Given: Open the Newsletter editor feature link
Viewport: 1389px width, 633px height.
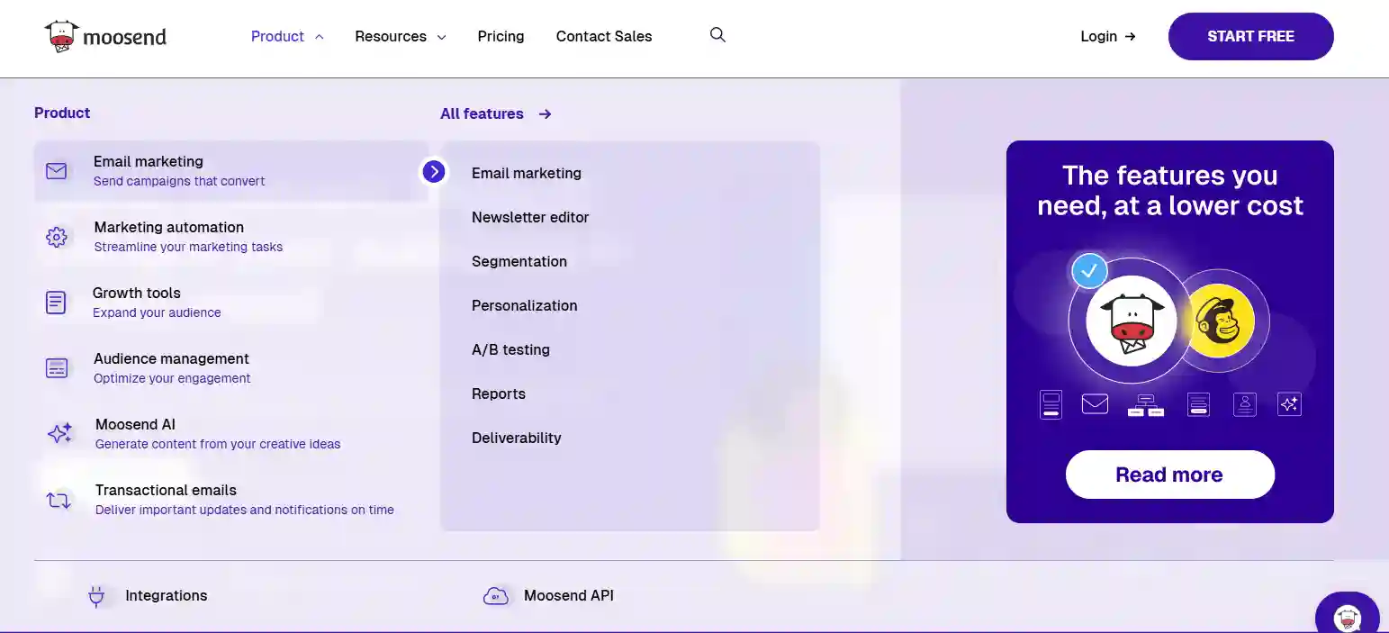Looking at the screenshot, I should 530,217.
